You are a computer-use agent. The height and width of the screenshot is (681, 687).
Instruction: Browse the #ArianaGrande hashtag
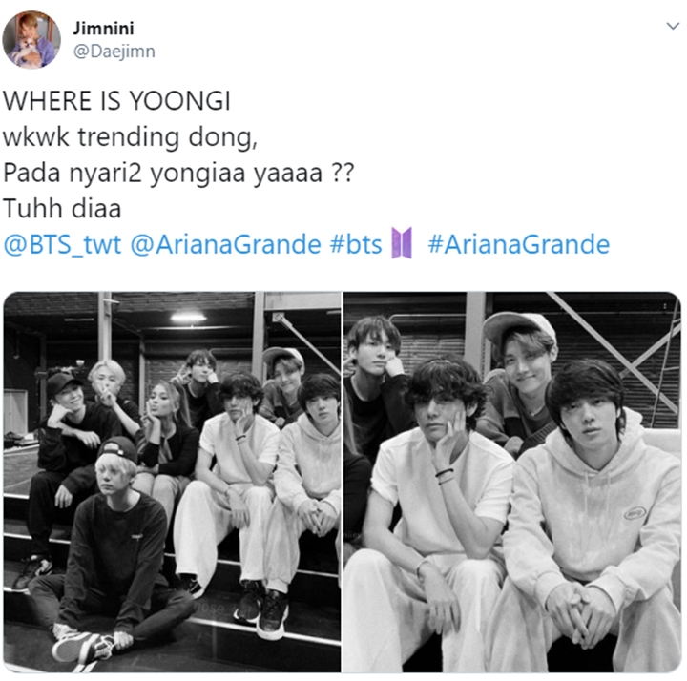tap(519, 244)
